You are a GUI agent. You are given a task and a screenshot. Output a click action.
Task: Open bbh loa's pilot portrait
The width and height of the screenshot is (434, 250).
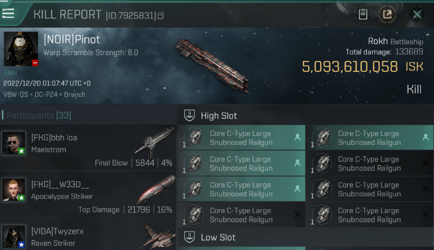coord(13,143)
